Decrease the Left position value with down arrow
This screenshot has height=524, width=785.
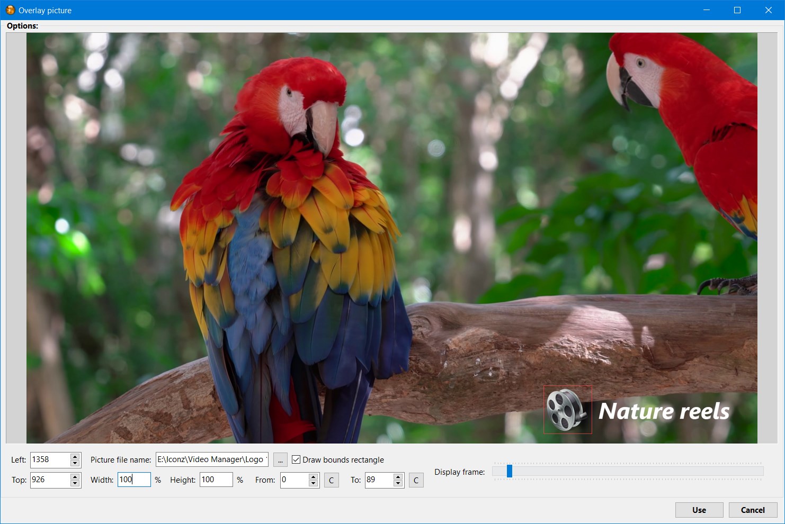click(x=75, y=463)
